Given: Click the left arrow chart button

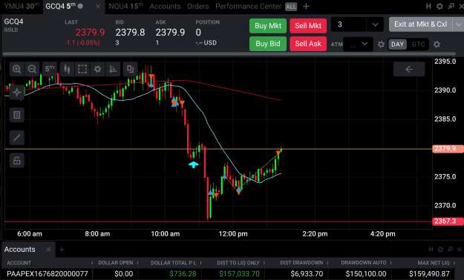Looking at the screenshot, I should click(409, 69).
